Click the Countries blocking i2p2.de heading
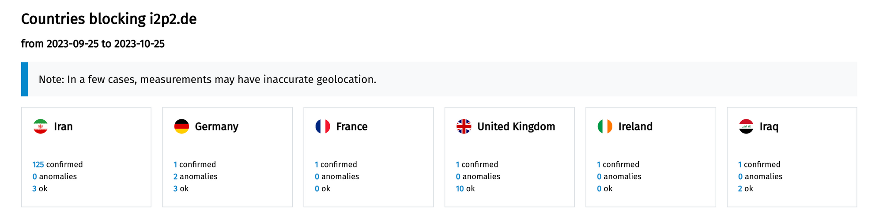The height and width of the screenshot is (218, 883). (x=109, y=19)
